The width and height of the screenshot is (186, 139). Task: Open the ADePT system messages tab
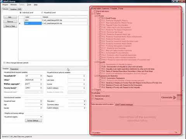point(124,104)
